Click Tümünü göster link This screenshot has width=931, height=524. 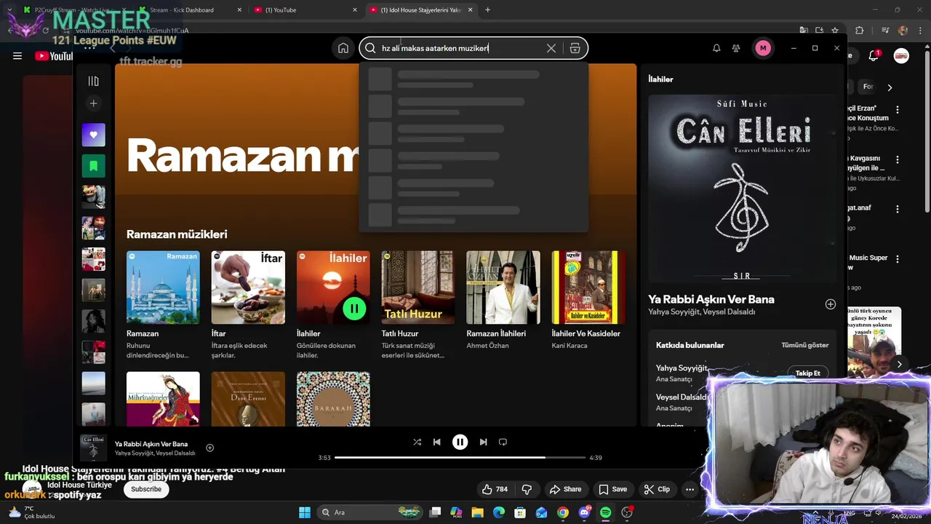pos(804,345)
